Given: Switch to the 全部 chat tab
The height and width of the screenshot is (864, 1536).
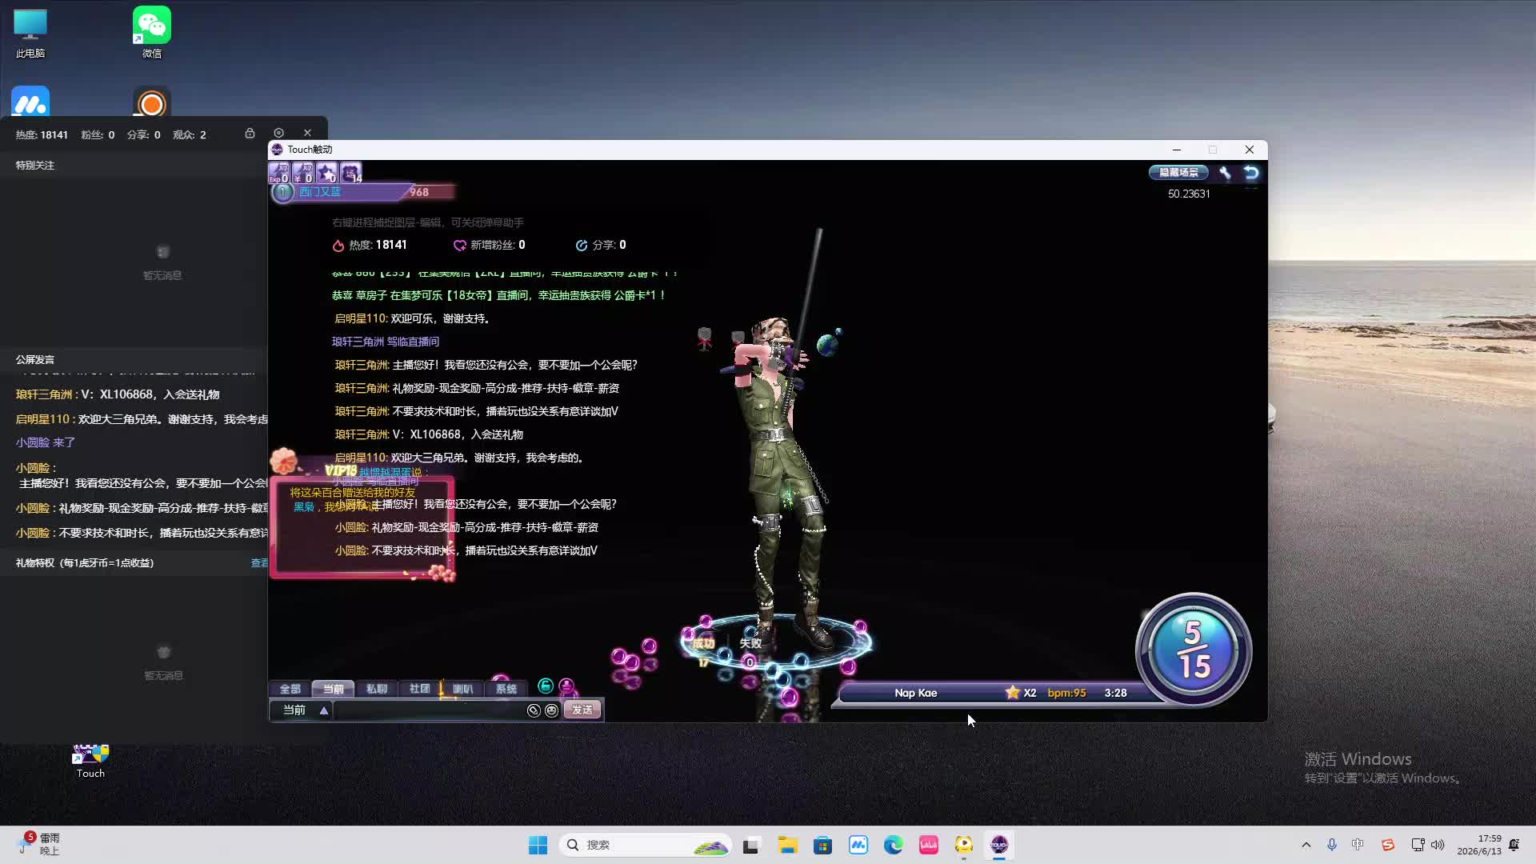Looking at the screenshot, I should pos(290,689).
